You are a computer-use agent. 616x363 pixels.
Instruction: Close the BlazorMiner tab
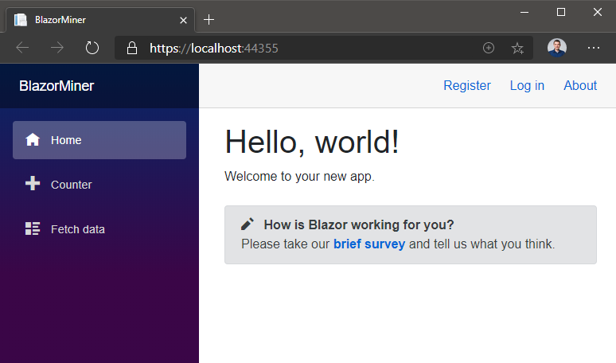[x=183, y=20]
